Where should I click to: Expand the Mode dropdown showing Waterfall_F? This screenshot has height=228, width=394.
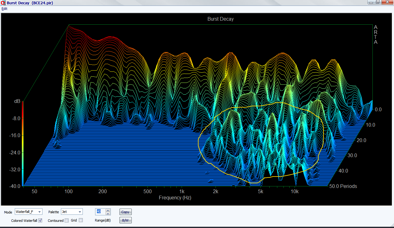tap(39, 212)
